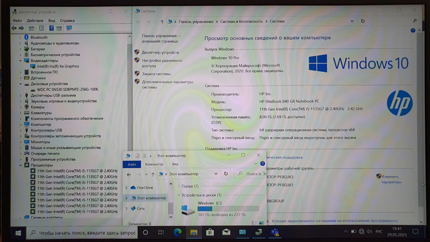Click Refresh icon in Explorer address bar
Image resolution: width=430 pixels, height=242 pixels.
tap(226, 174)
